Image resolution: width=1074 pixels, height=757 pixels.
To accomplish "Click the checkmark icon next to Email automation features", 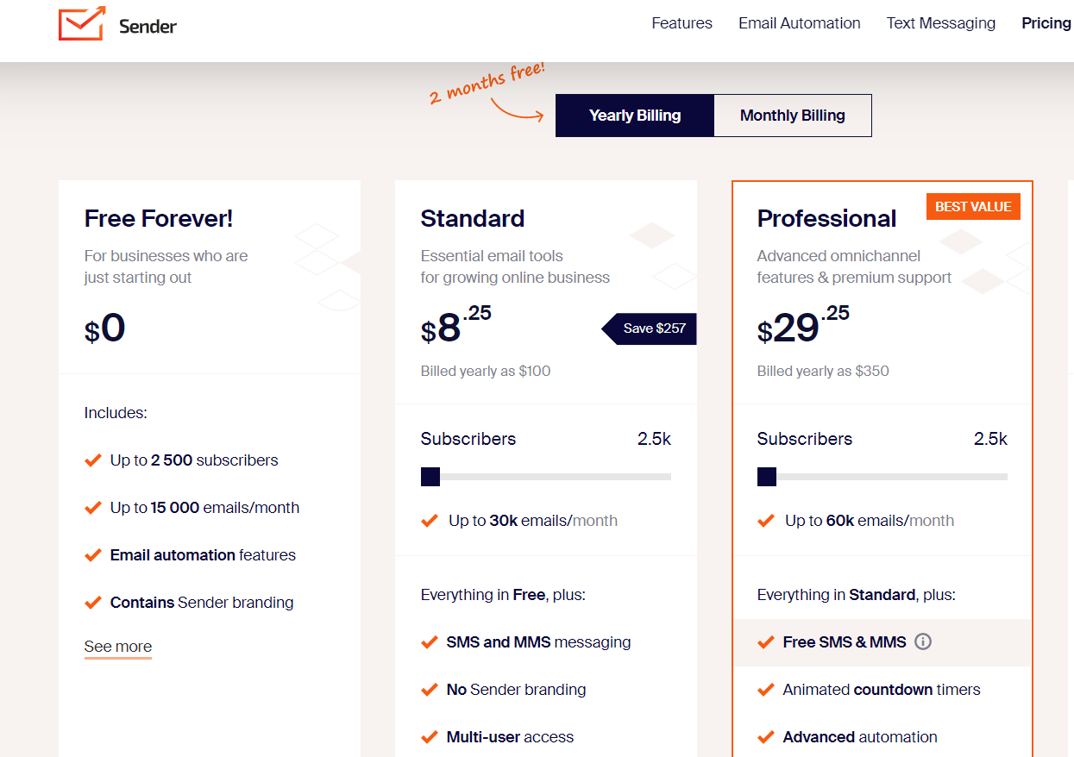I will [93, 555].
